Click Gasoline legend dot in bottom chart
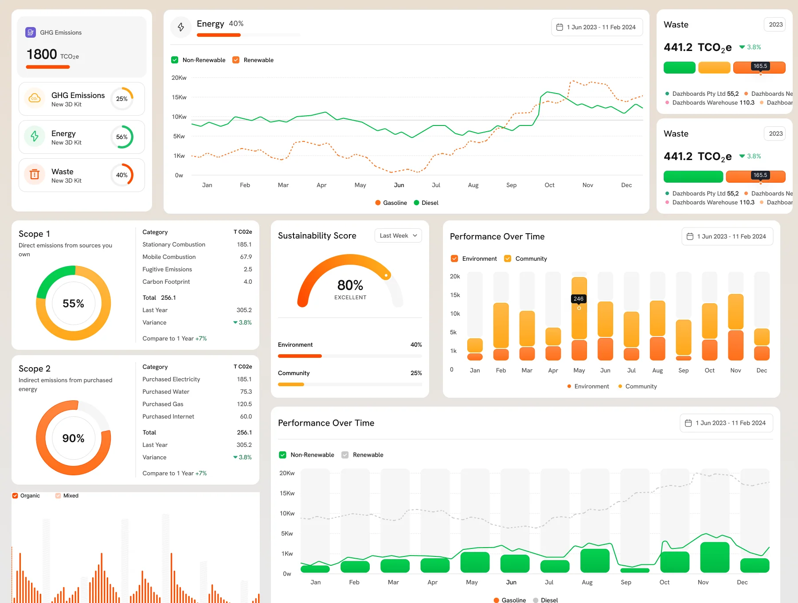Screen dimensions: 798x603 tap(497, 600)
